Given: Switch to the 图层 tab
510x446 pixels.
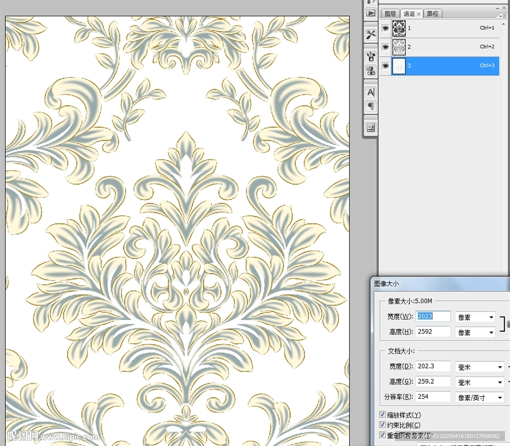Looking at the screenshot, I should coord(391,14).
